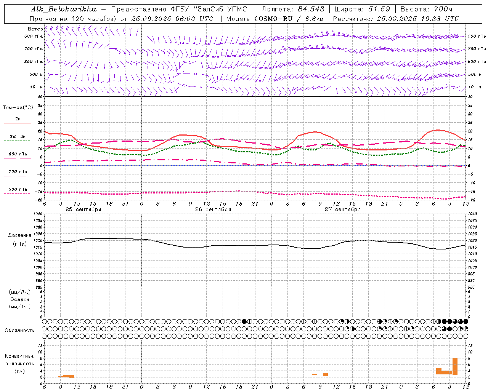Click the Долгота: 84.543 value
The width and height of the screenshot is (488, 390).
pos(292,9)
